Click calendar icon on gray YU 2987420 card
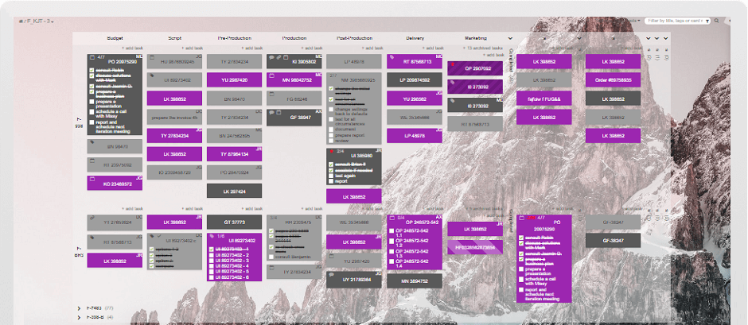 point(332,255)
